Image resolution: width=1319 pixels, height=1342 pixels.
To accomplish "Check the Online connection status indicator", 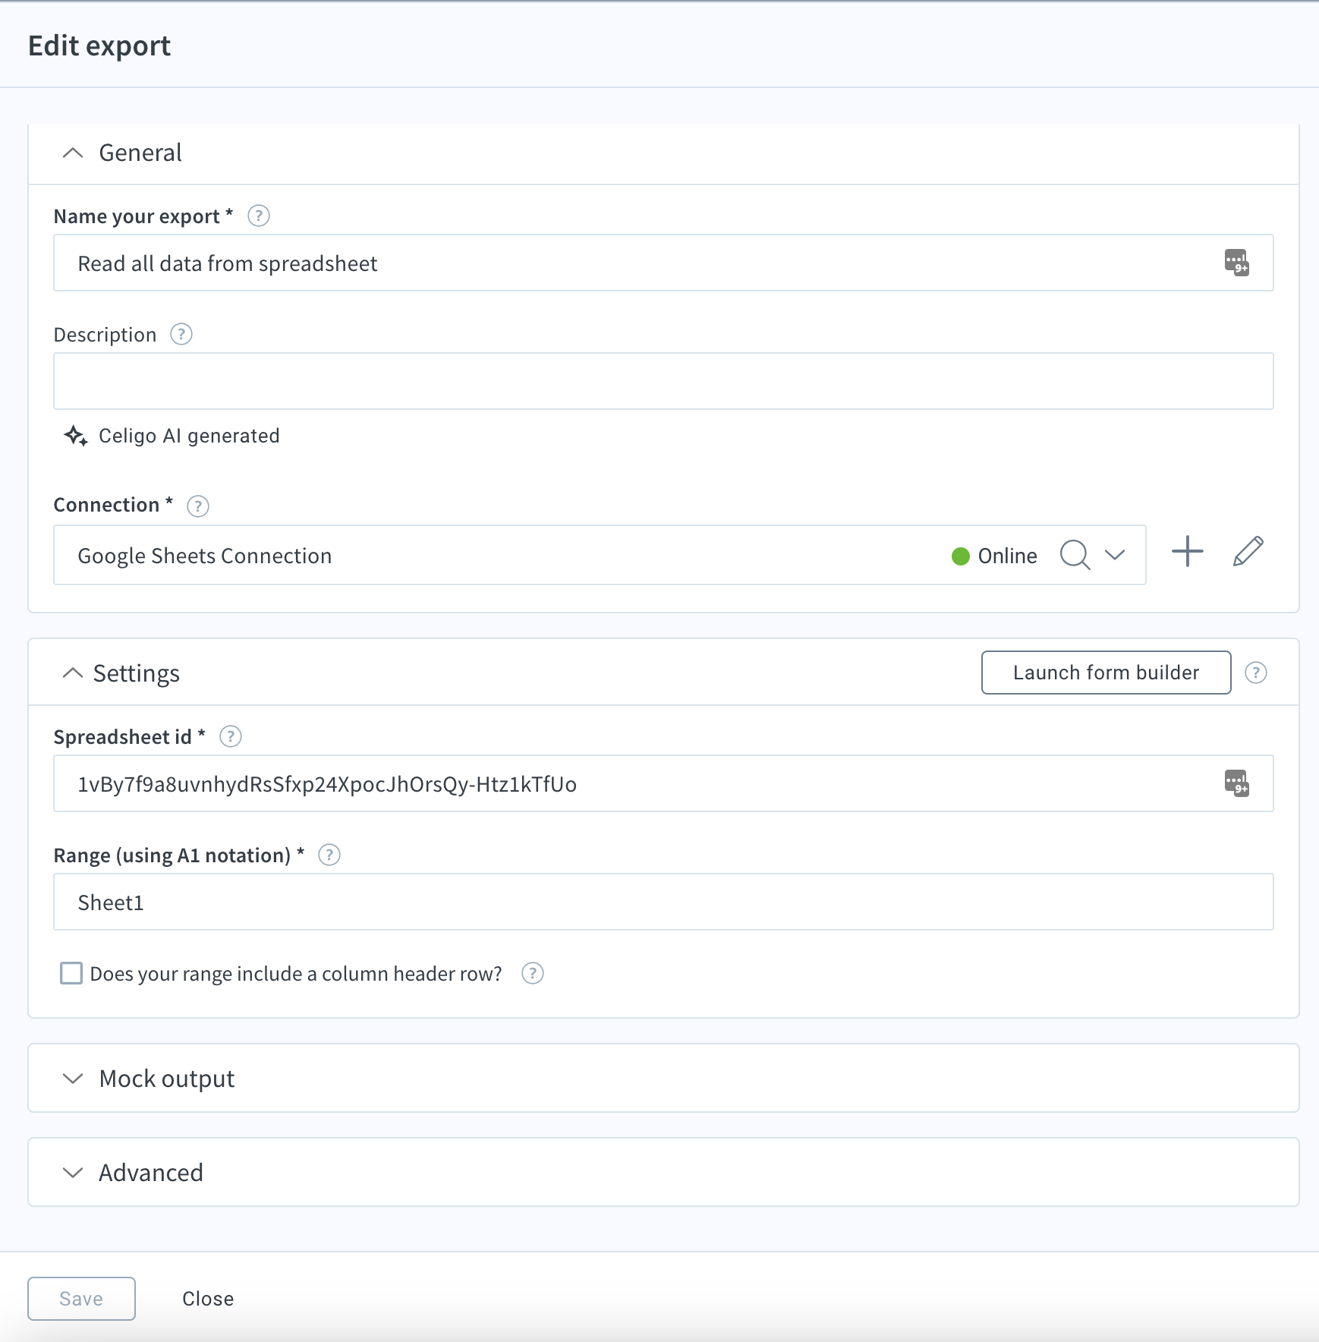I will click(x=961, y=556).
